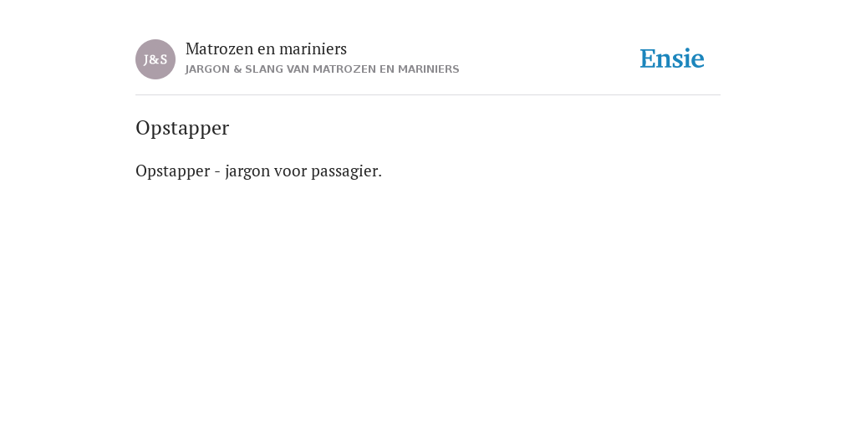Click the large Opstapper heading
The image size is (856, 428).
(x=182, y=128)
